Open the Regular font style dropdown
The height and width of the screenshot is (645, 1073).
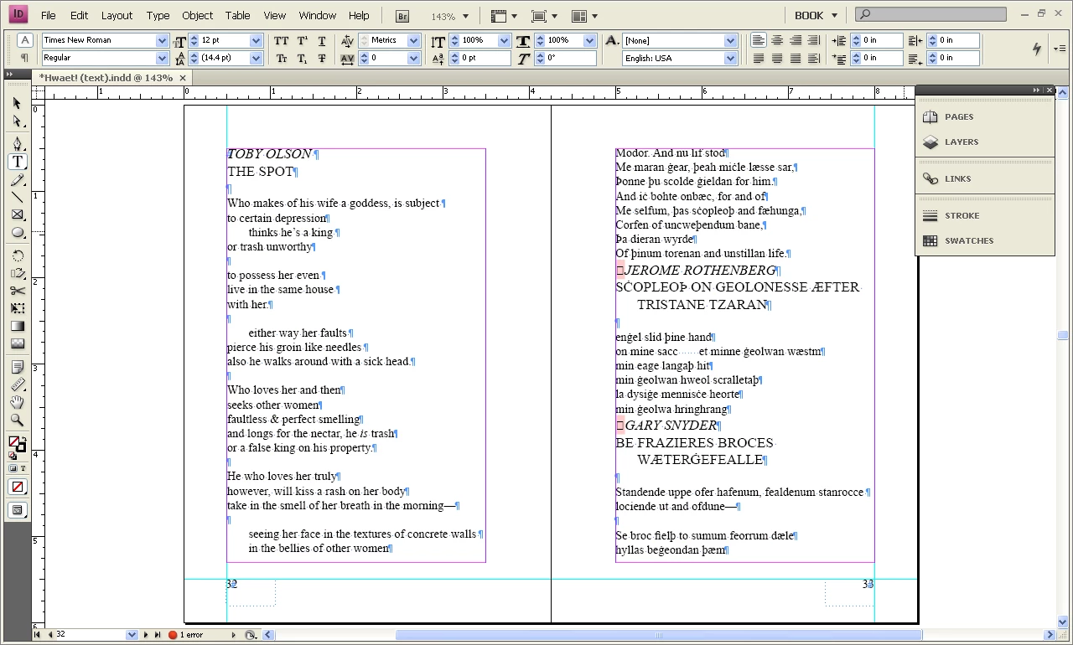(163, 58)
